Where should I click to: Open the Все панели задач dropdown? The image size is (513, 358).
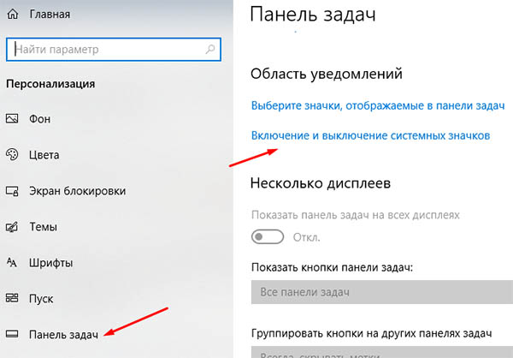(382, 292)
